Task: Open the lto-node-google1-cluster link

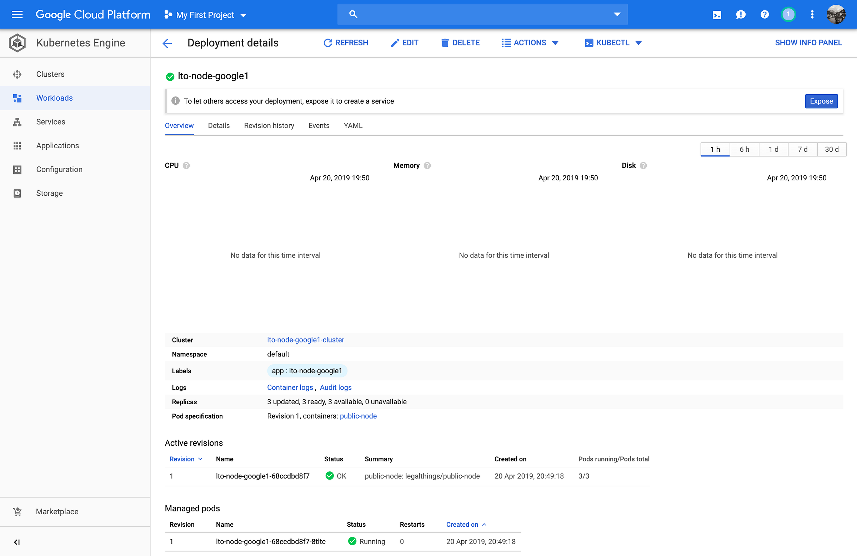Action: coord(305,340)
